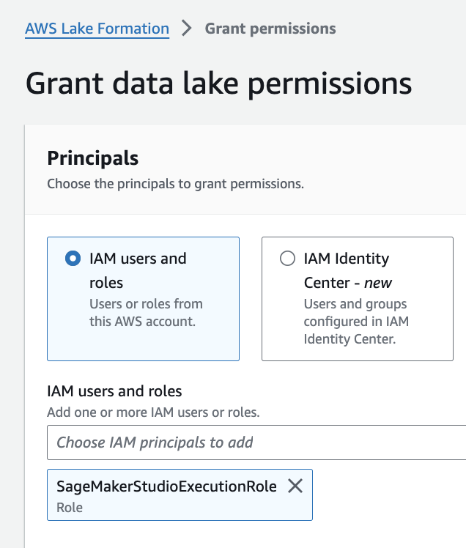Viewport: 466px width, 548px height.
Task: Click the Principals section heading
Action: (x=92, y=158)
